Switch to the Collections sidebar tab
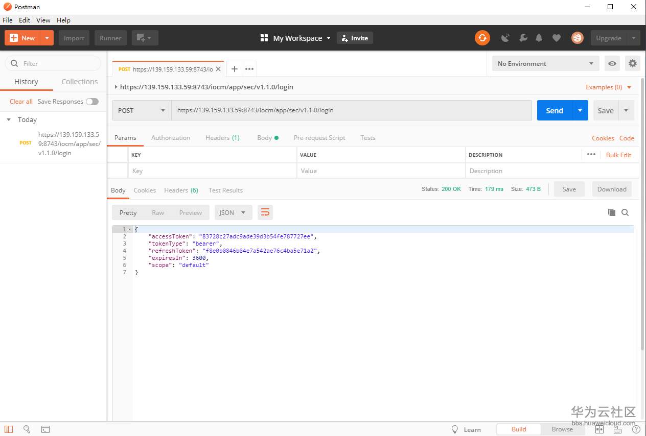 [80, 82]
